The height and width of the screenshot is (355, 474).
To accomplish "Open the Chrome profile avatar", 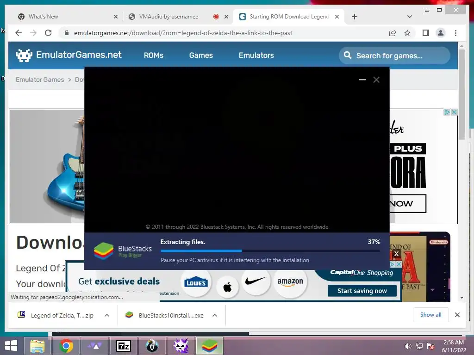I will pyautogui.click(x=441, y=33).
